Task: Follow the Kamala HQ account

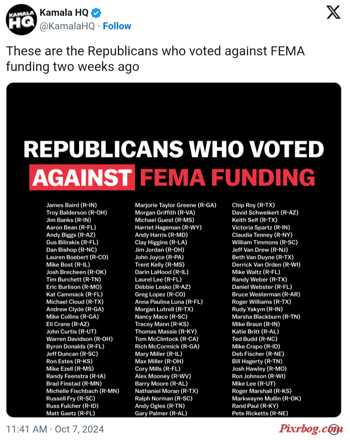Action: 117,26
